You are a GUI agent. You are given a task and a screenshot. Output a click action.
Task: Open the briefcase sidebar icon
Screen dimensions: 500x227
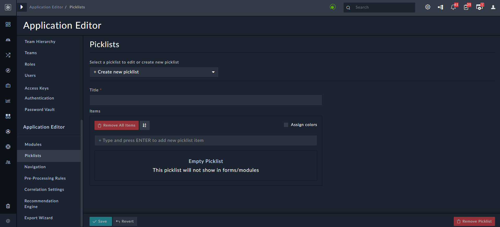click(x=8, y=86)
